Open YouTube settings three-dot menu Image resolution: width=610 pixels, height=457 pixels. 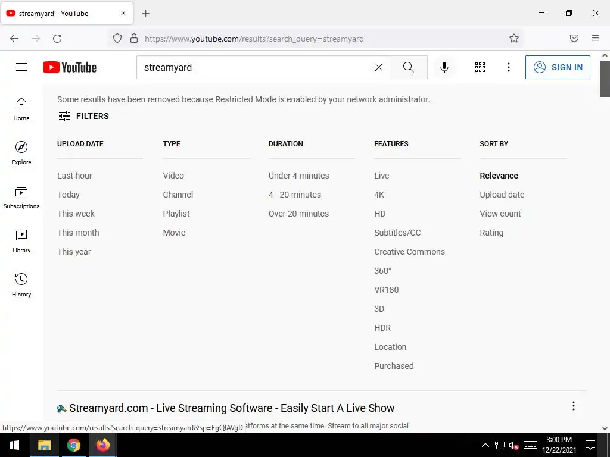point(509,67)
